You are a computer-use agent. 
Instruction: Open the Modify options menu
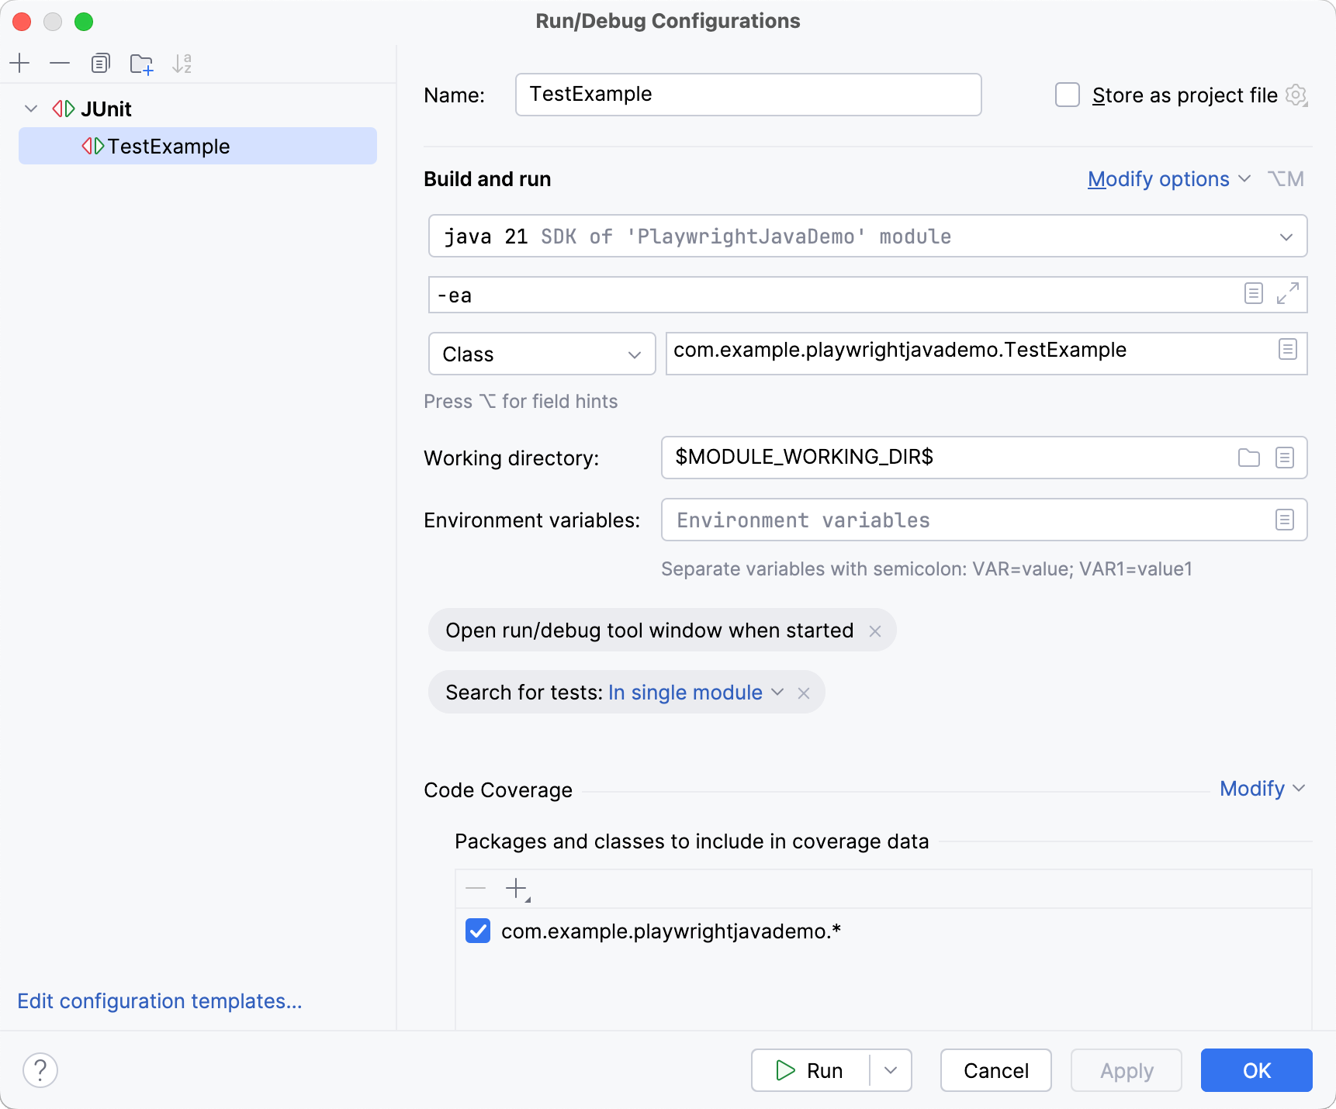tap(1168, 178)
